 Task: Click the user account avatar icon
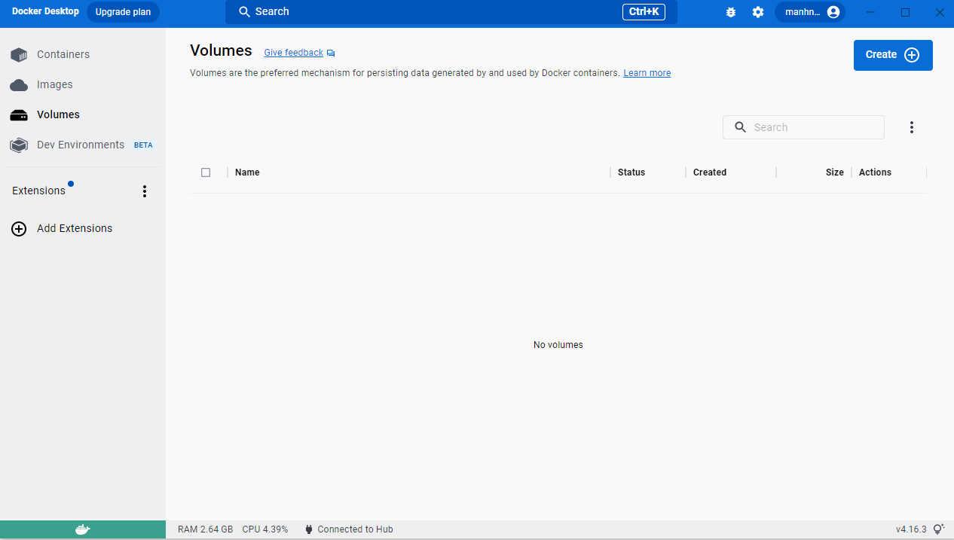pyautogui.click(x=833, y=12)
